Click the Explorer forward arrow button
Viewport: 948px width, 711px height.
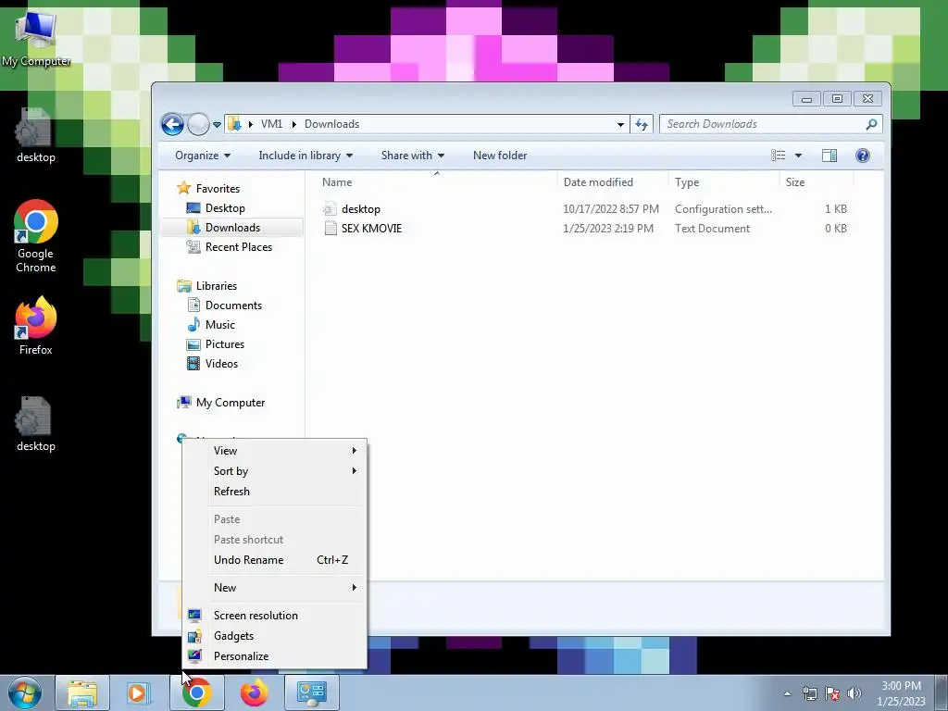click(x=198, y=125)
